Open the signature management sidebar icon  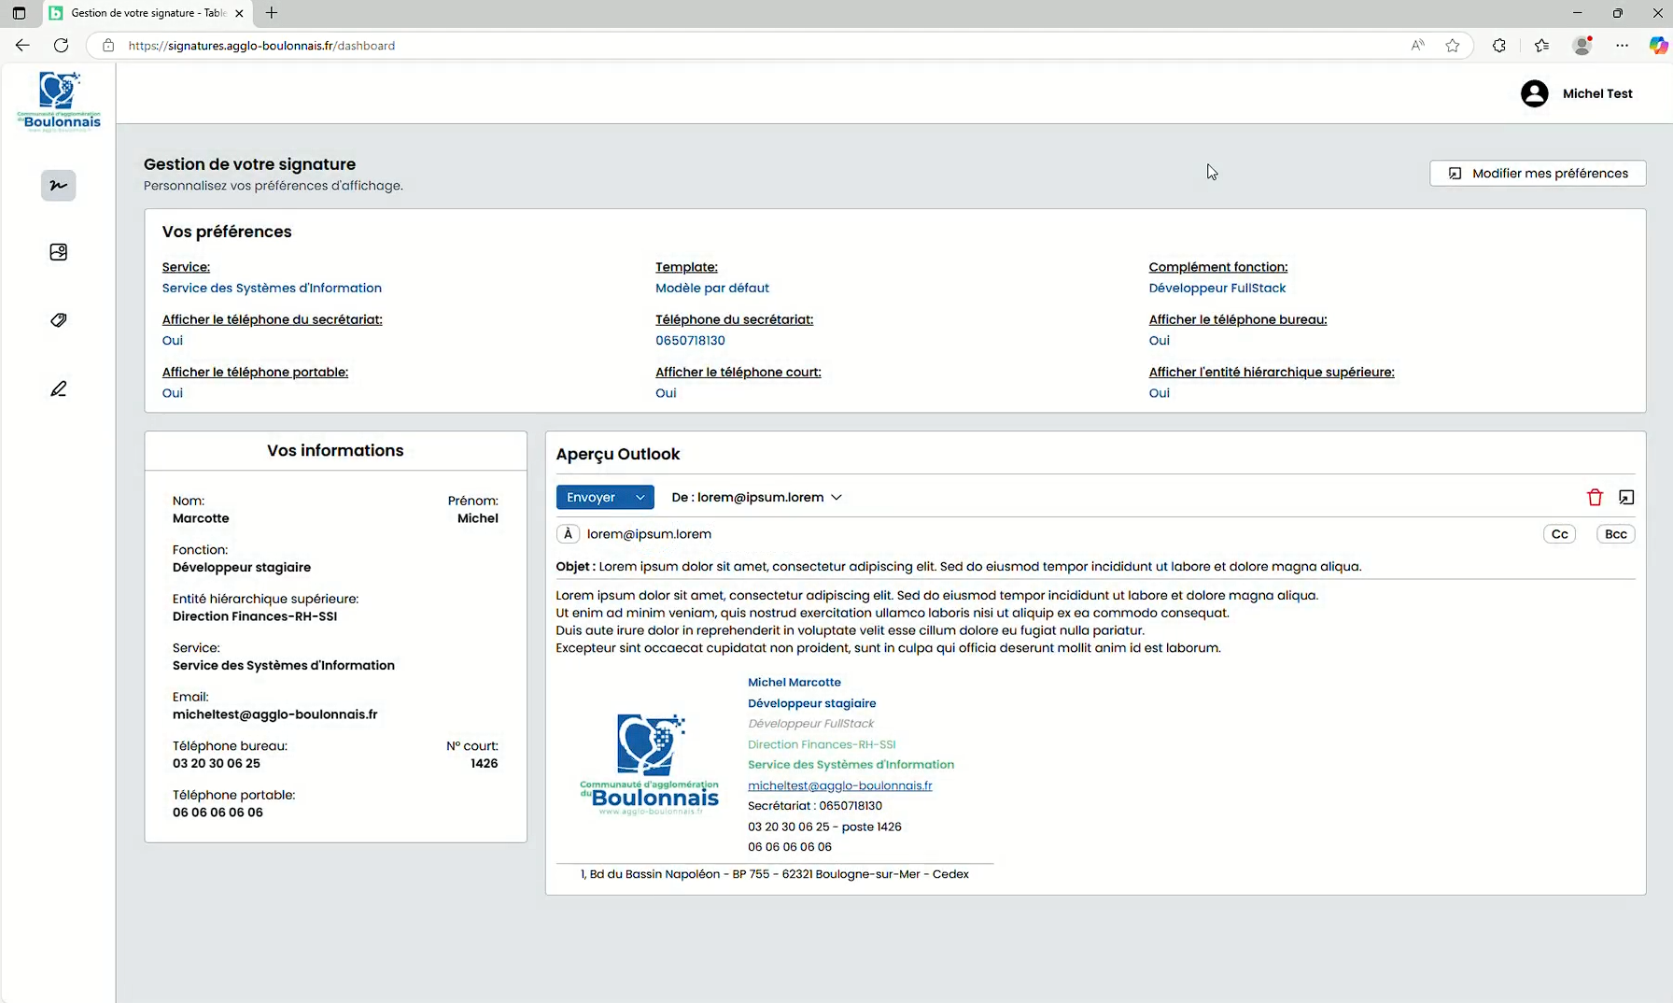58,186
